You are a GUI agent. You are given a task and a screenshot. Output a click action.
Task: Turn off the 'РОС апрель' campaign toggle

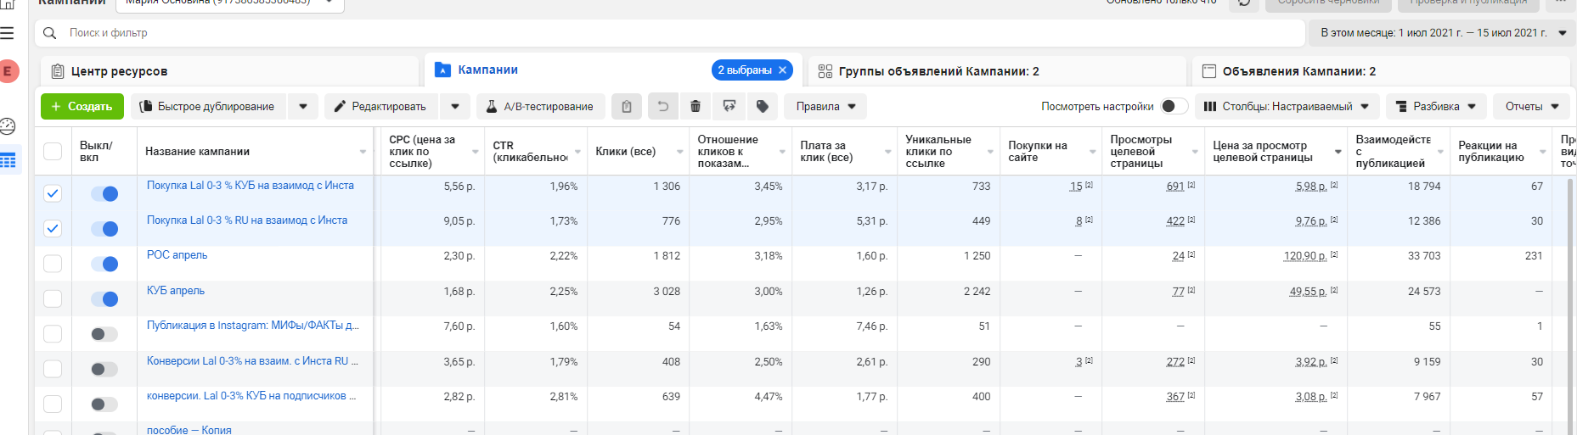(104, 264)
